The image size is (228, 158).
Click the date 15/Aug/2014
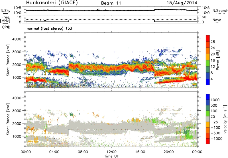coord(182,3)
